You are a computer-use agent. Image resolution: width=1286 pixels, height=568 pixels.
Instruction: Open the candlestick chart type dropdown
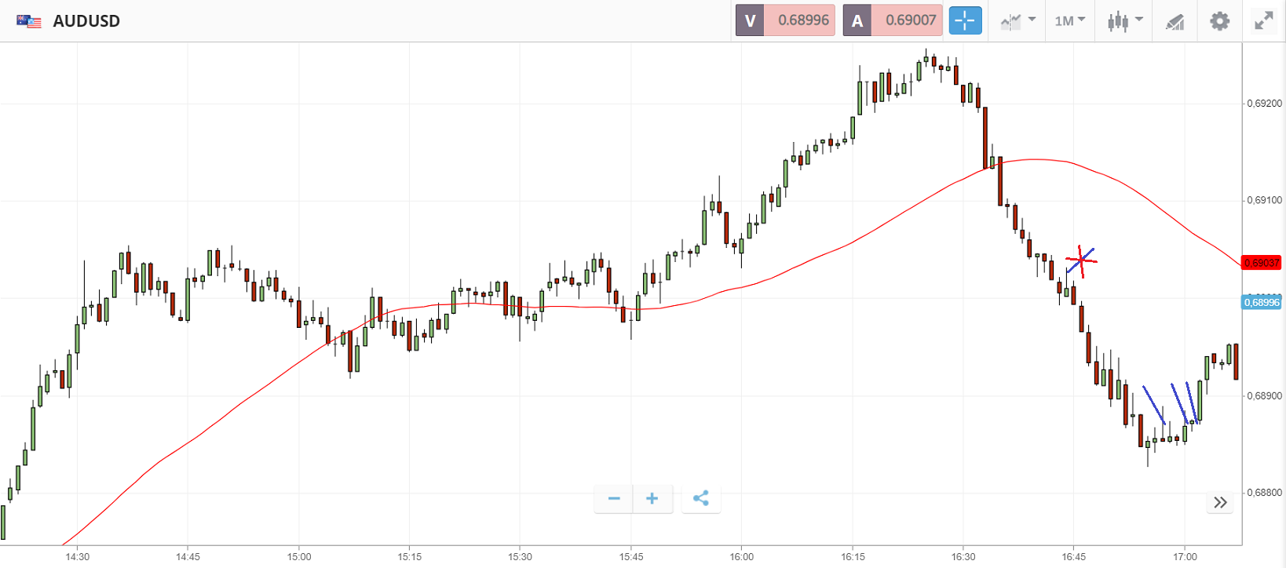pyautogui.click(x=1124, y=21)
